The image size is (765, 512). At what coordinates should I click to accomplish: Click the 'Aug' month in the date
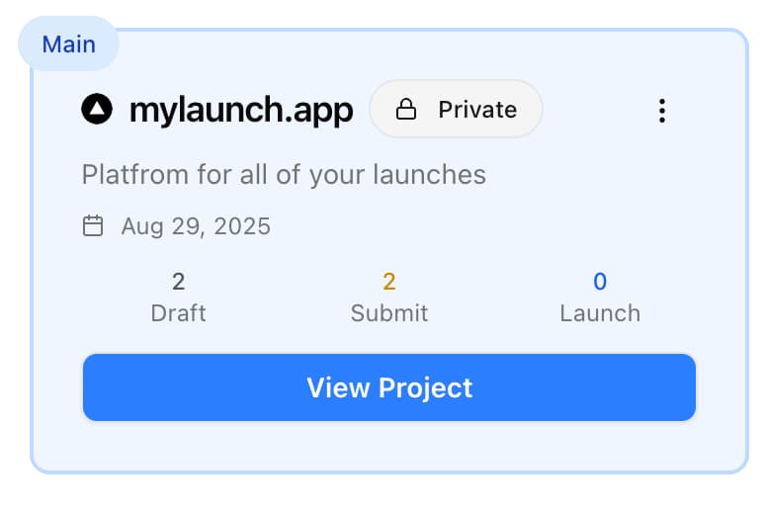(141, 226)
